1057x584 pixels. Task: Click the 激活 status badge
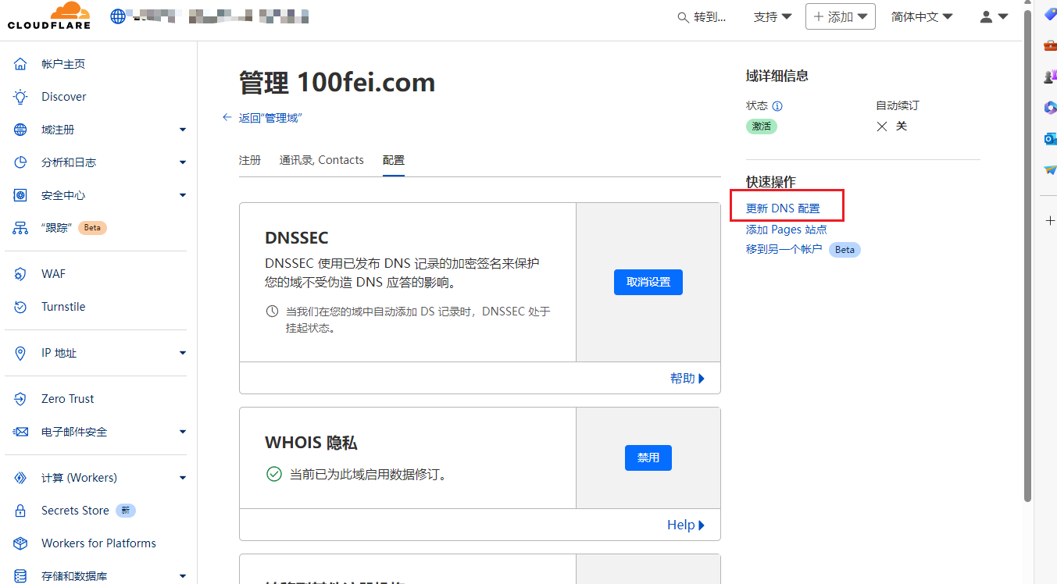coord(762,126)
